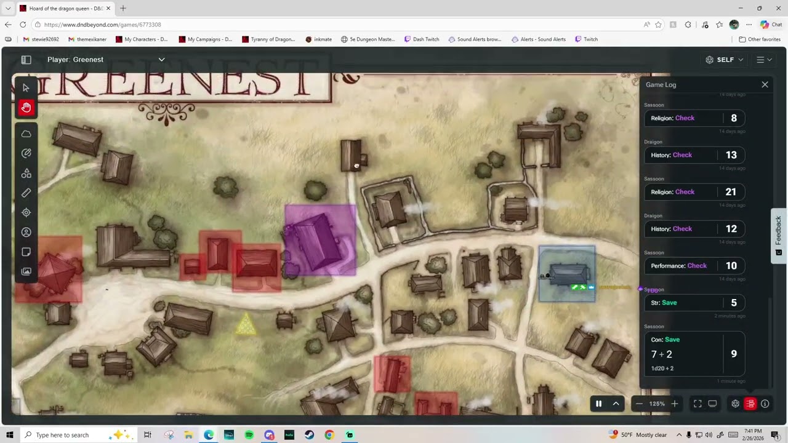Open File Explorer from the taskbar
The image size is (788, 443).
(188, 435)
